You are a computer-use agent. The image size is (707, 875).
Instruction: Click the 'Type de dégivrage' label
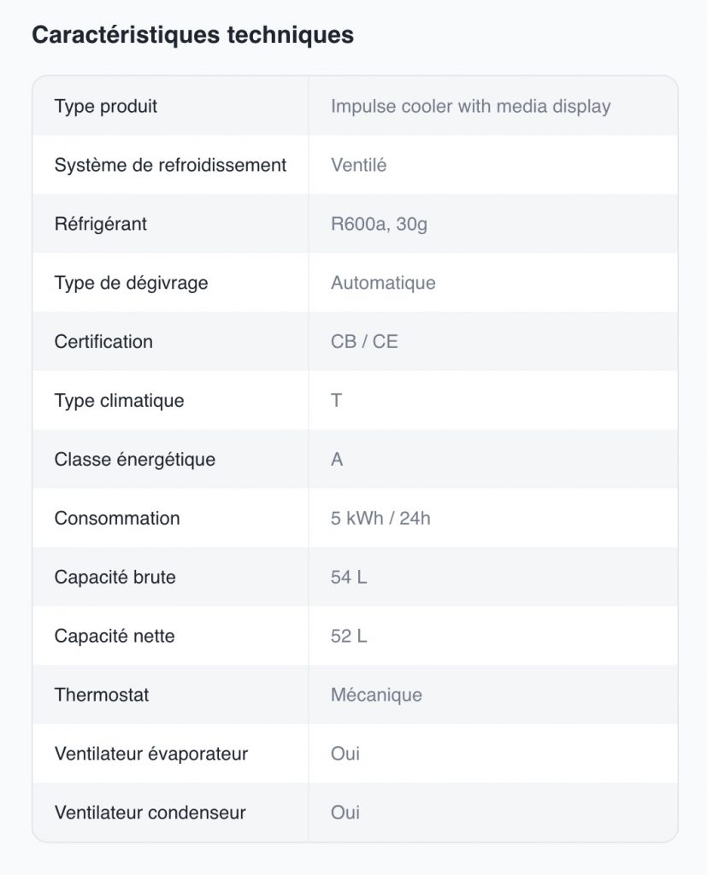click(131, 283)
